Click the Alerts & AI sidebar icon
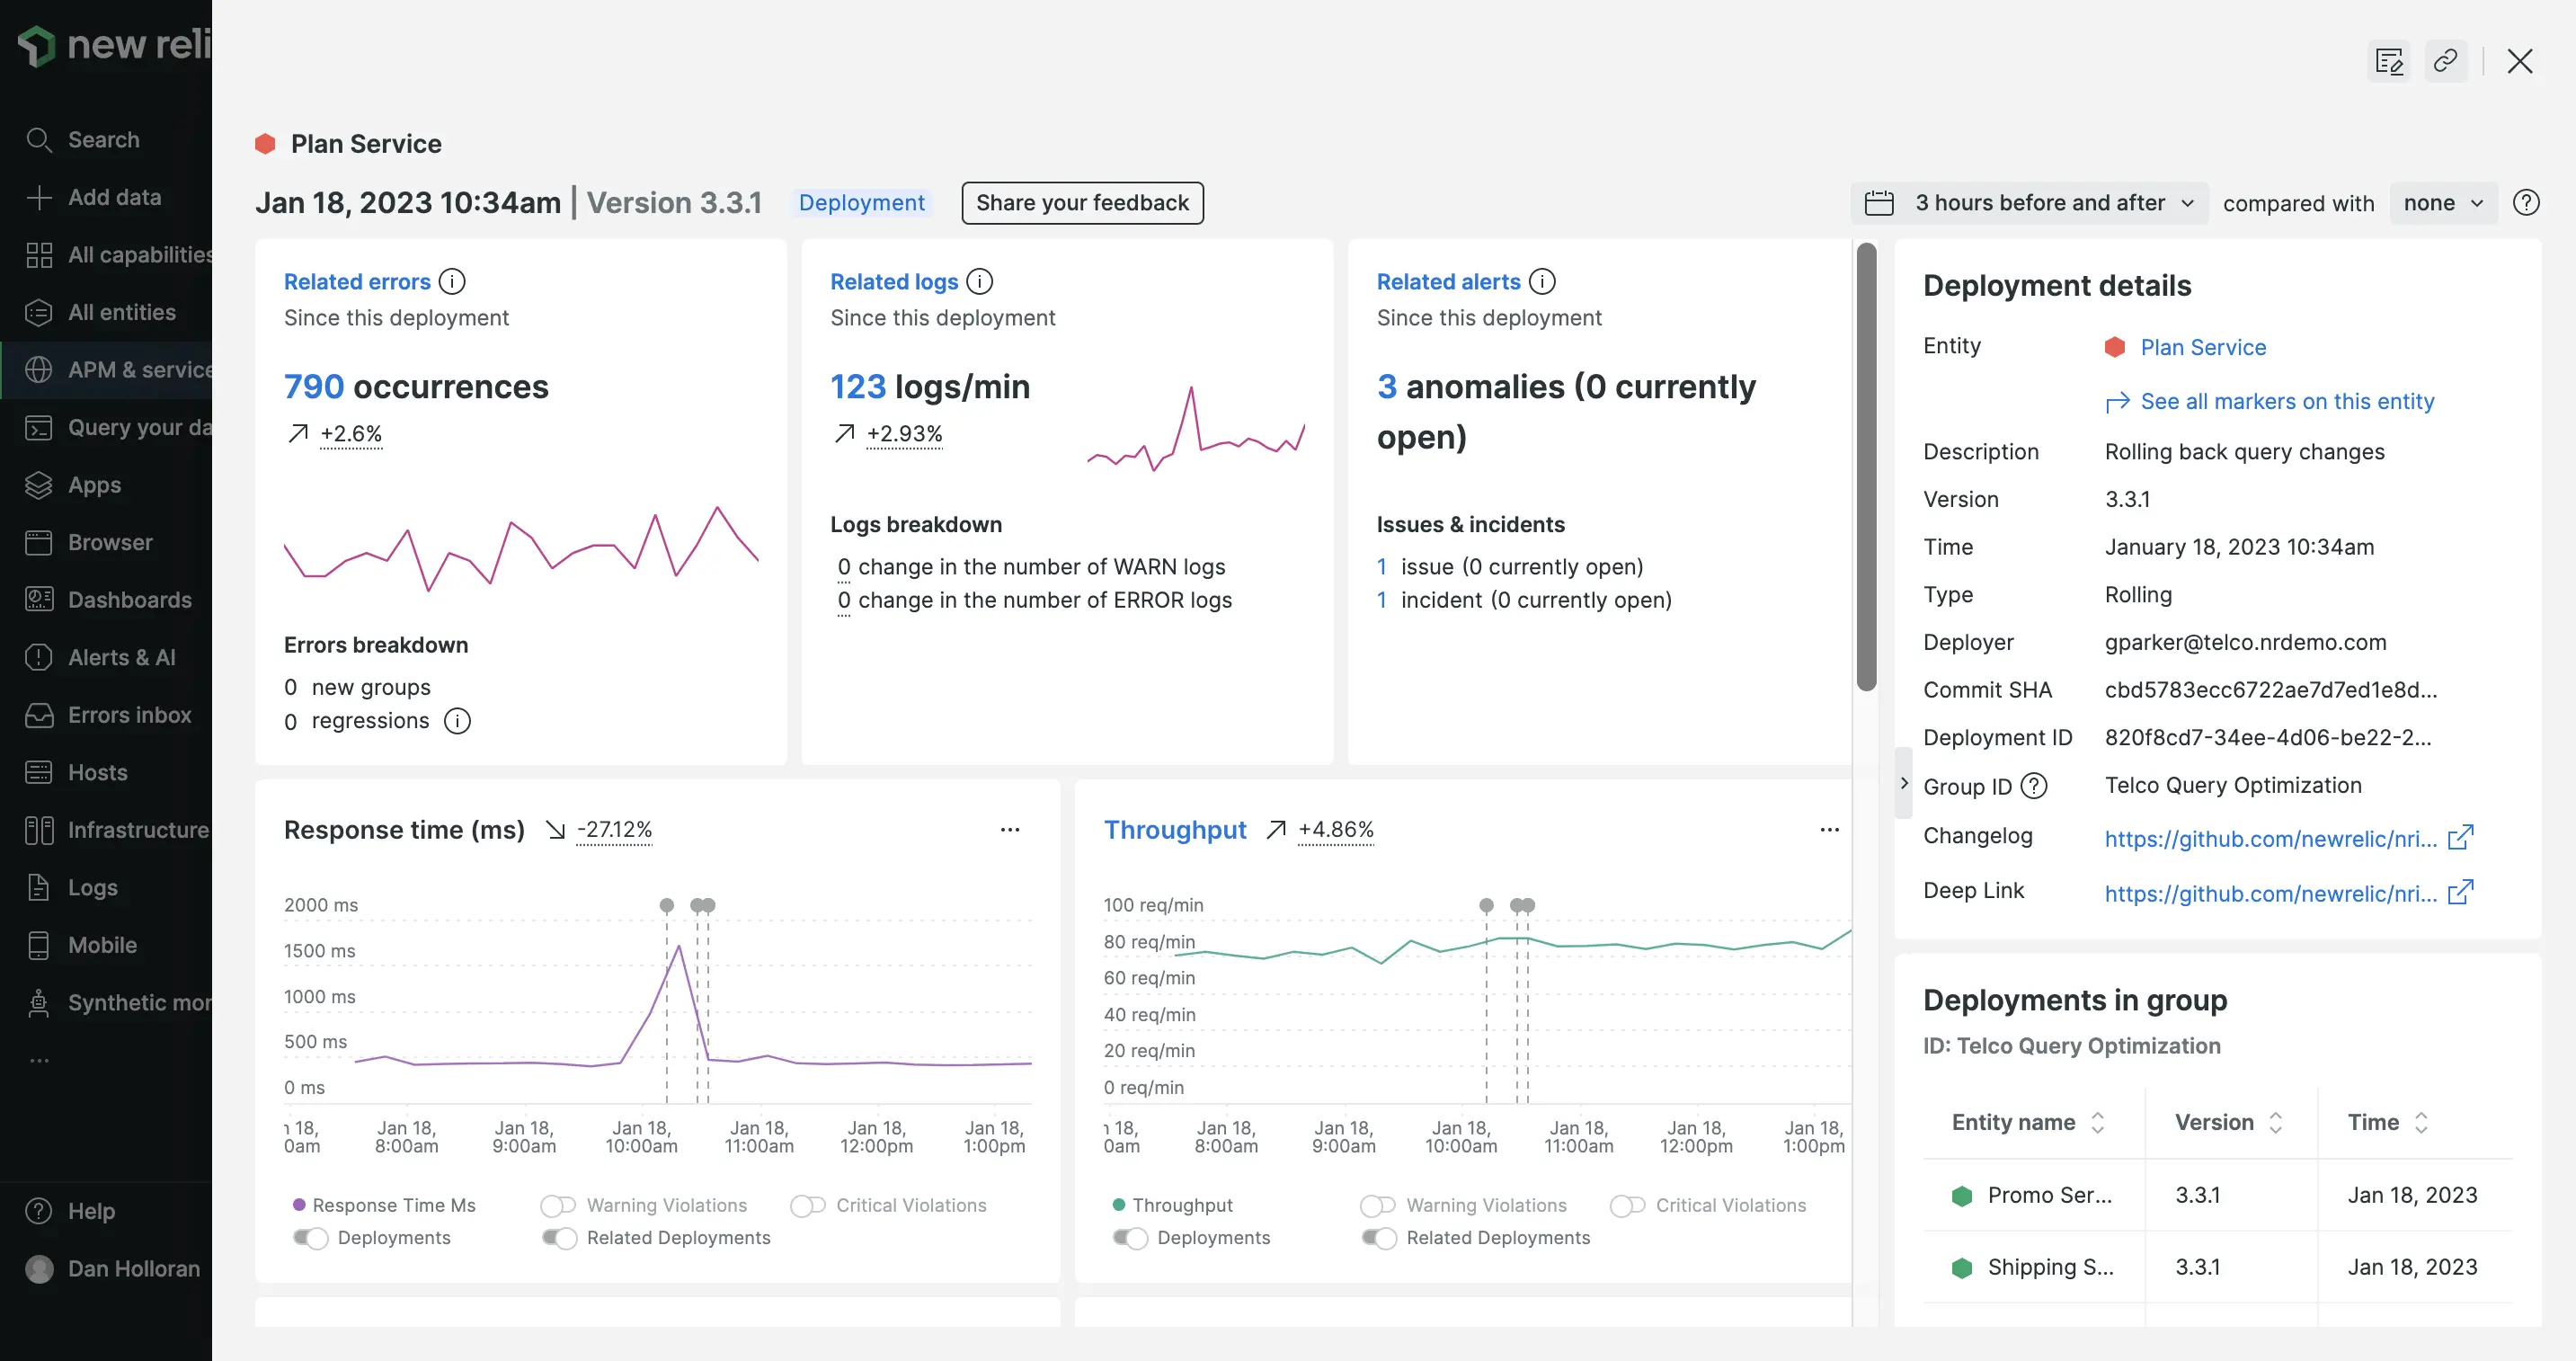 click(39, 657)
